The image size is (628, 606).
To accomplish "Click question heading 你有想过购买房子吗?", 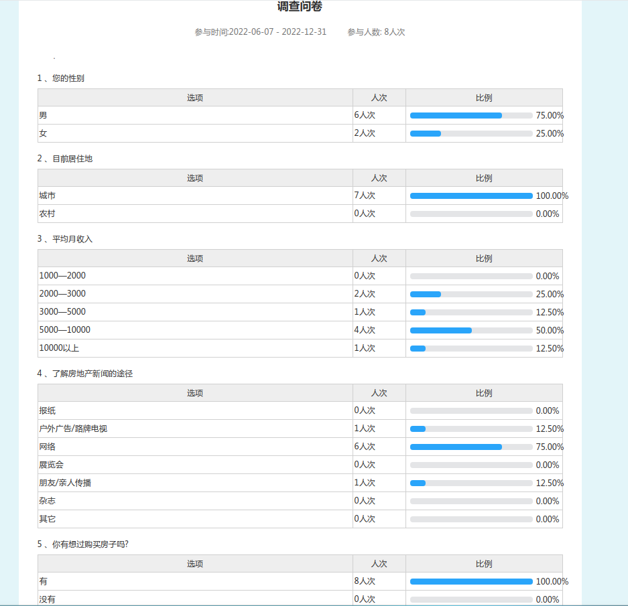I will point(90,544).
